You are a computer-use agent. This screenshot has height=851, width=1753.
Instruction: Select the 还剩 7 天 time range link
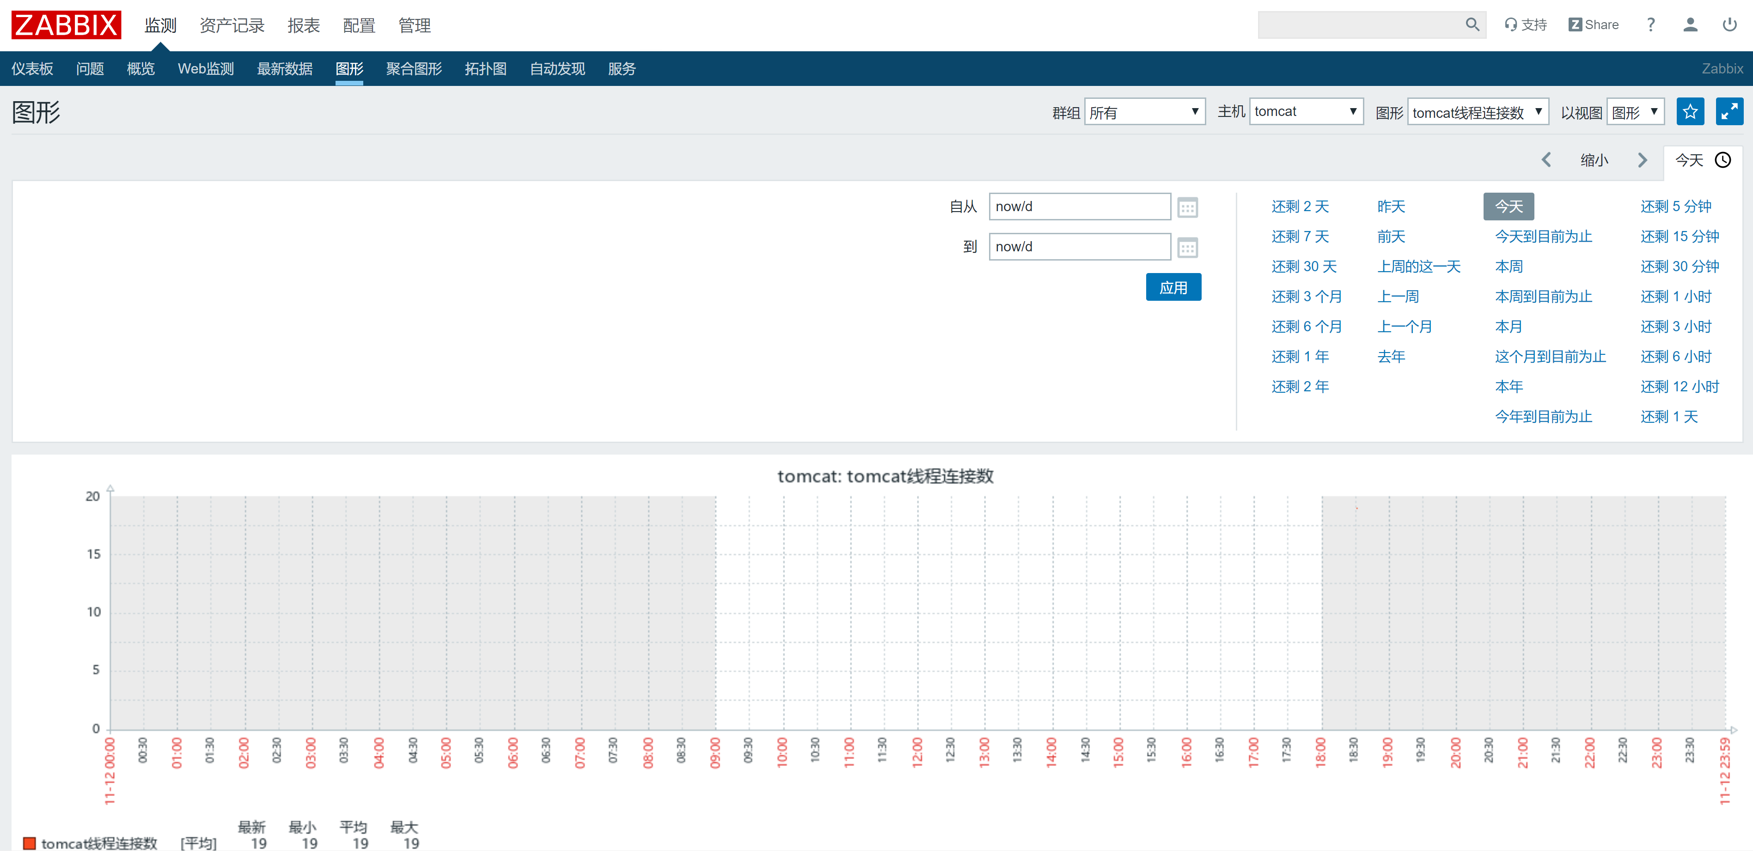click(x=1300, y=237)
